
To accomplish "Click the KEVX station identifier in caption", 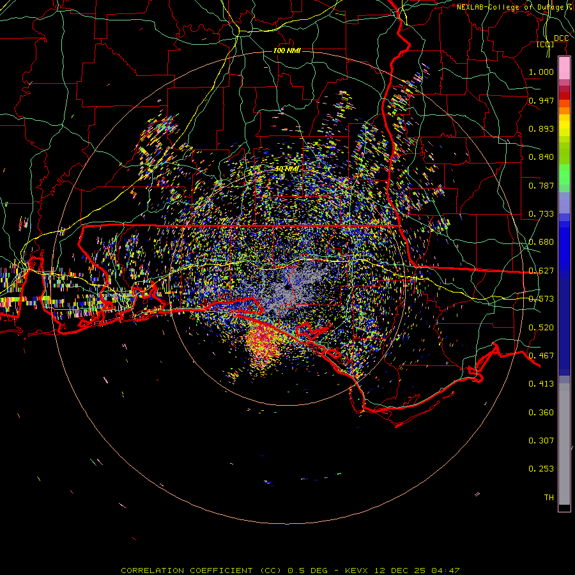I will point(356,571).
